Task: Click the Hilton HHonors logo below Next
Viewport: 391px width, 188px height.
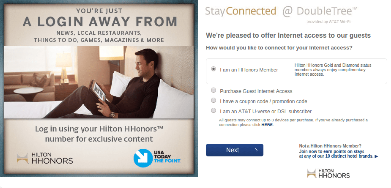Action: coord(328,173)
